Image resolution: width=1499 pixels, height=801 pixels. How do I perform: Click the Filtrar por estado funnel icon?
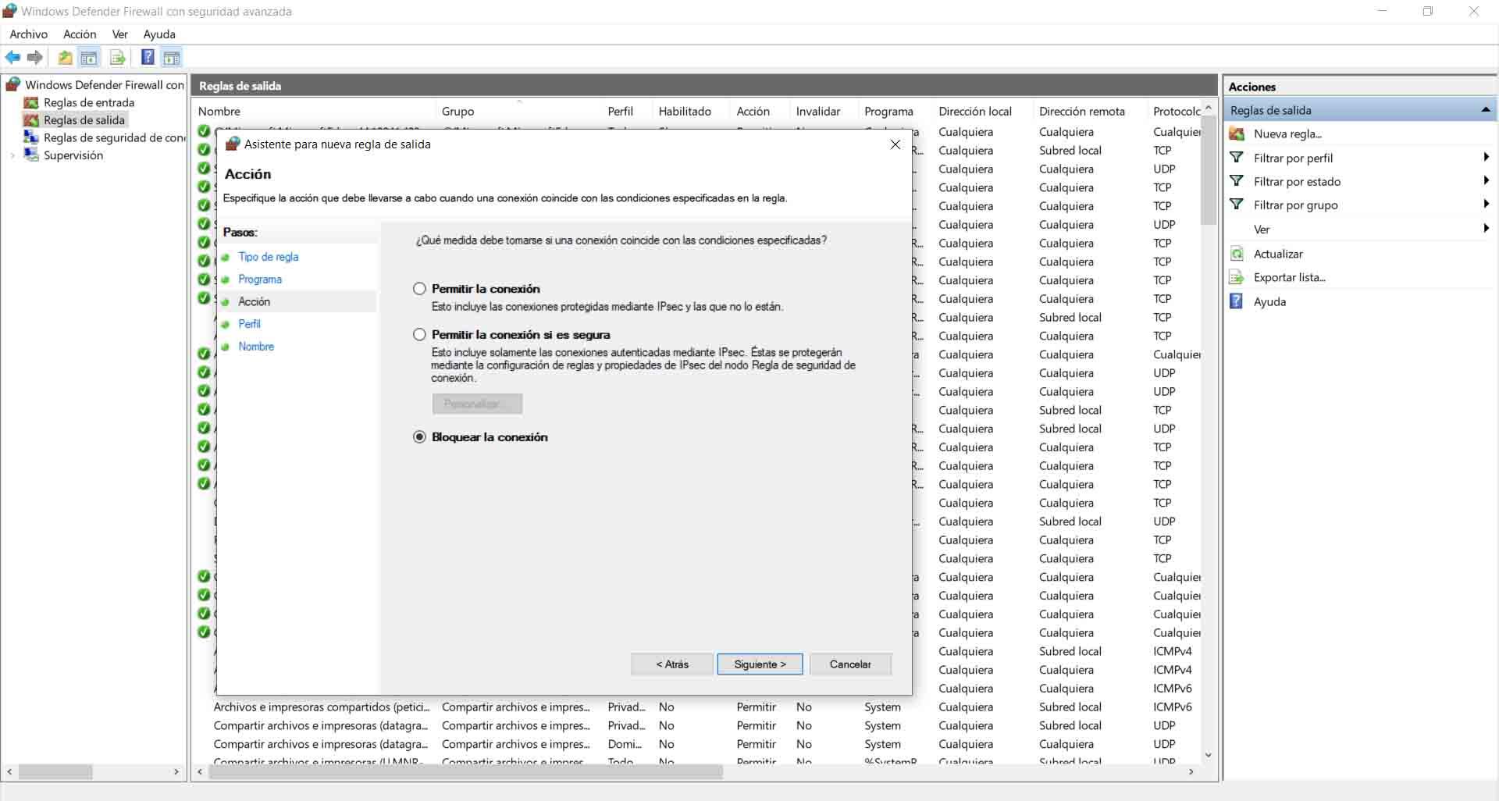(1237, 181)
